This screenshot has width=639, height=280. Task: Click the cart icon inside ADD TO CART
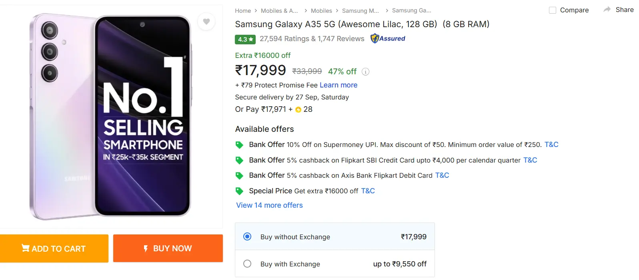click(25, 248)
